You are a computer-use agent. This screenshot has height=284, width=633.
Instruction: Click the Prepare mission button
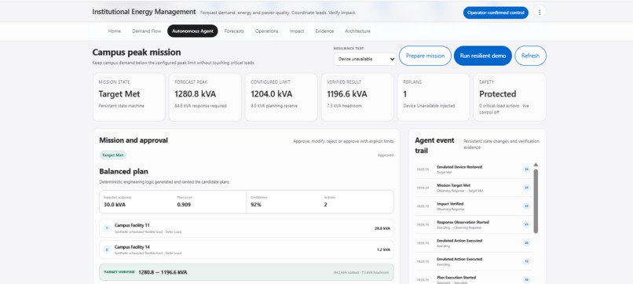tap(425, 56)
